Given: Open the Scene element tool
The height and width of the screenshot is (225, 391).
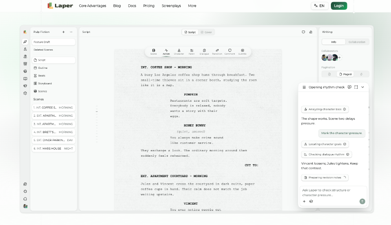Looking at the screenshot, I should [154, 52].
